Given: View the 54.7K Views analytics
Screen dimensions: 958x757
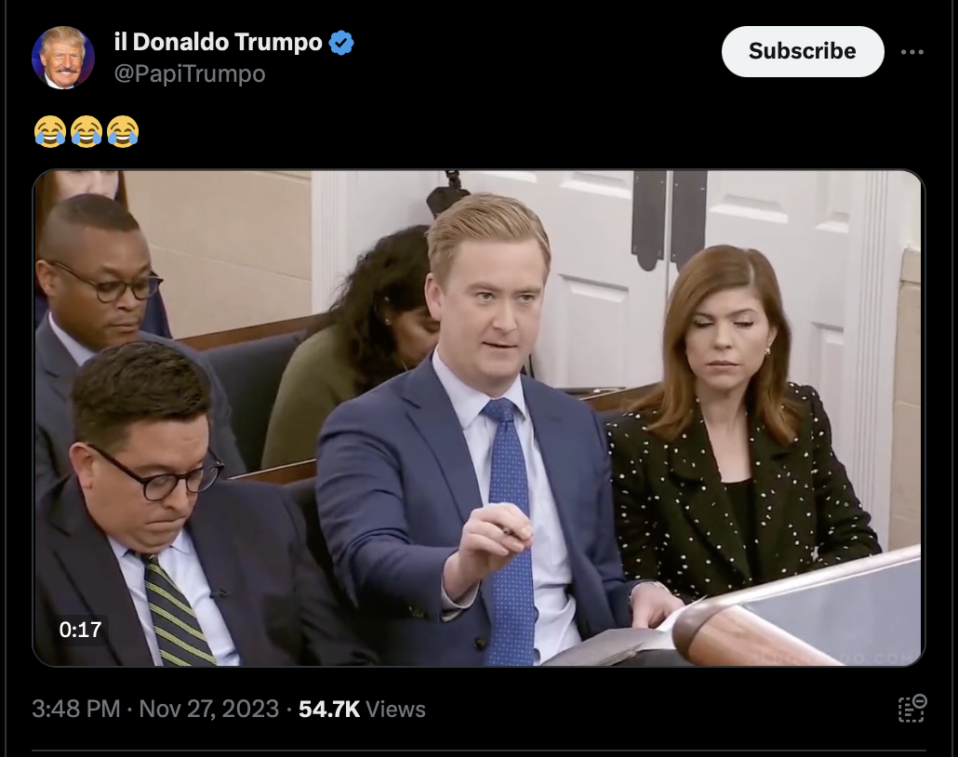Looking at the screenshot, I should click(363, 709).
